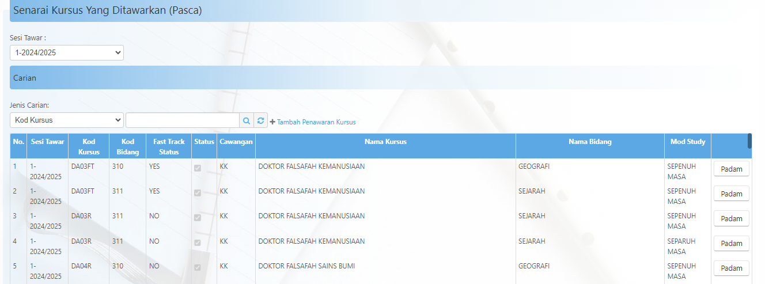Click the search text input field
765x284 pixels.
[182, 120]
